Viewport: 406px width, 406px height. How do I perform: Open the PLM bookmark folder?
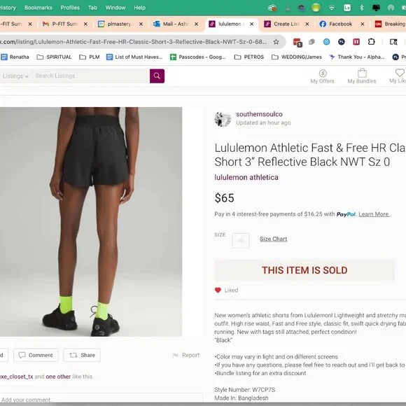pos(90,57)
